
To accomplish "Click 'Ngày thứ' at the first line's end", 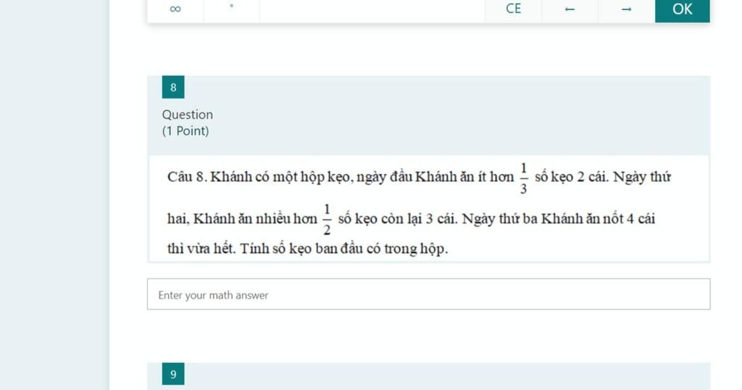I will 642,178.
